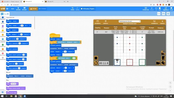Open the File menu in the top bar
The height and width of the screenshot is (98, 174).
13,9
